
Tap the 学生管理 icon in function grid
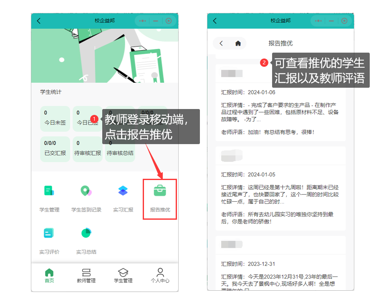click(x=49, y=191)
